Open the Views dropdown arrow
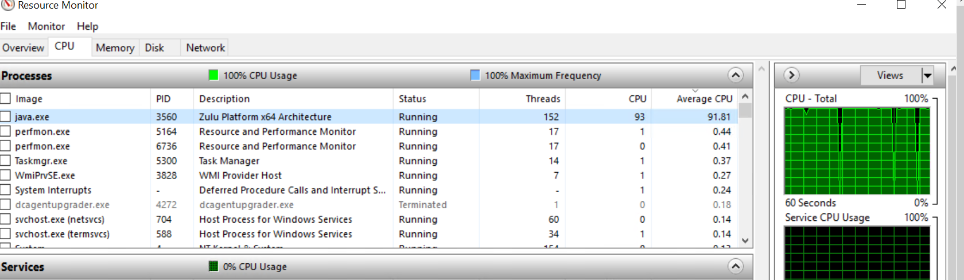Image resolution: width=964 pixels, height=280 pixels. pos(927,75)
